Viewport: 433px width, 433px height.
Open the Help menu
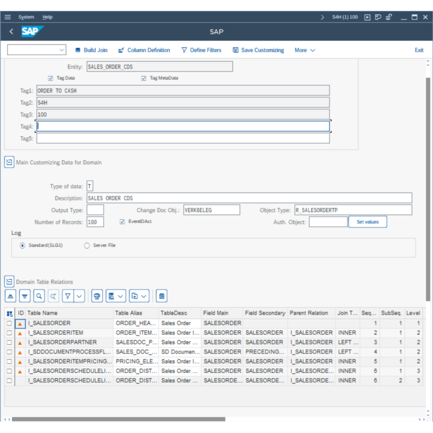[48, 17]
